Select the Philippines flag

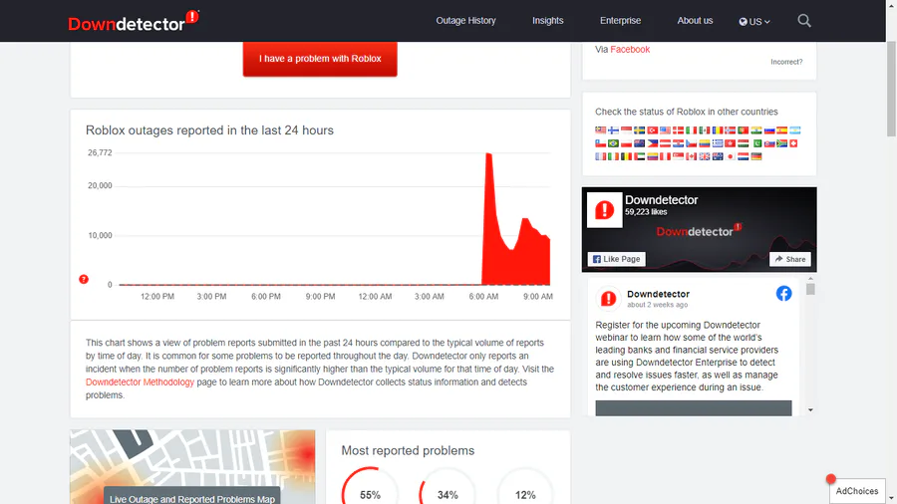coord(652,143)
